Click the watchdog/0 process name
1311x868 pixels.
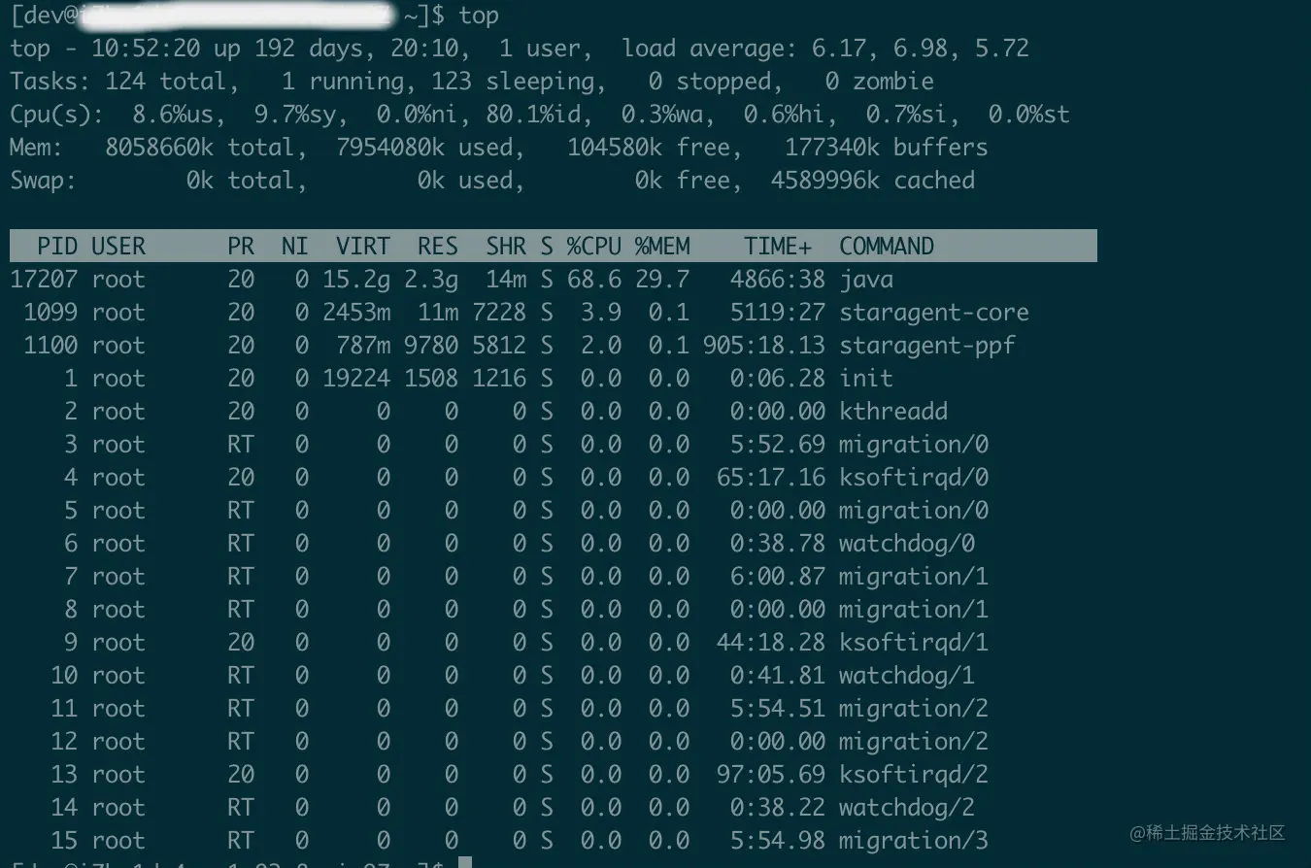(x=907, y=544)
